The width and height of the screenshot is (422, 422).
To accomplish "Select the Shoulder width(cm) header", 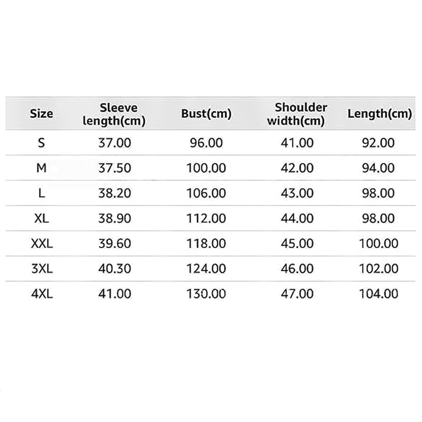I will point(297,114).
